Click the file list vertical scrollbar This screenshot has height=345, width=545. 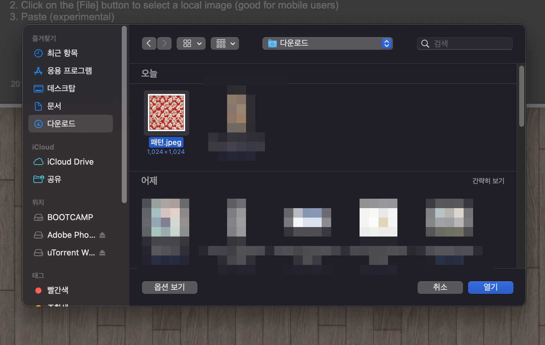click(x=522, y=96)
